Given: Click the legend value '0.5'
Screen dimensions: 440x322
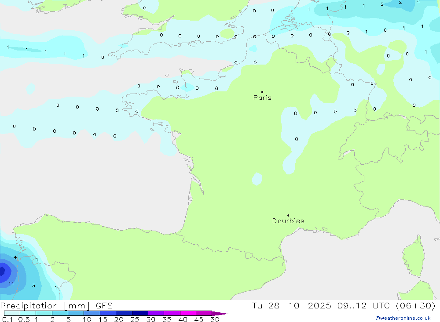Looking at the screenshot, I should click(24, 319).
